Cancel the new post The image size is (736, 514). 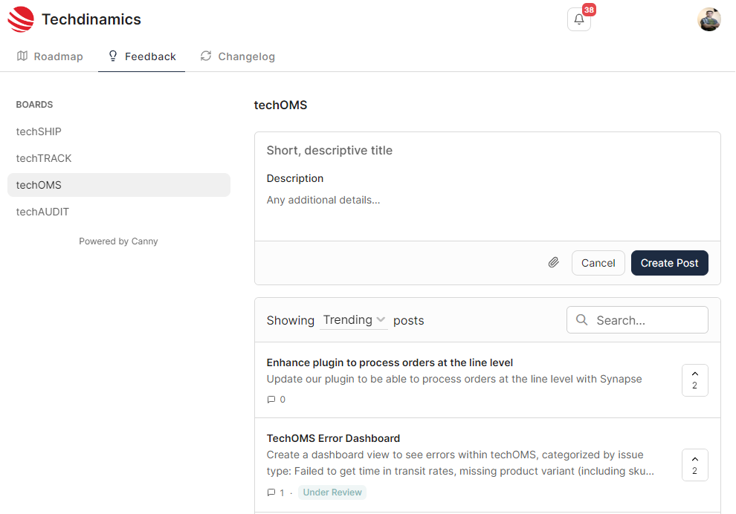pos(598,263)
